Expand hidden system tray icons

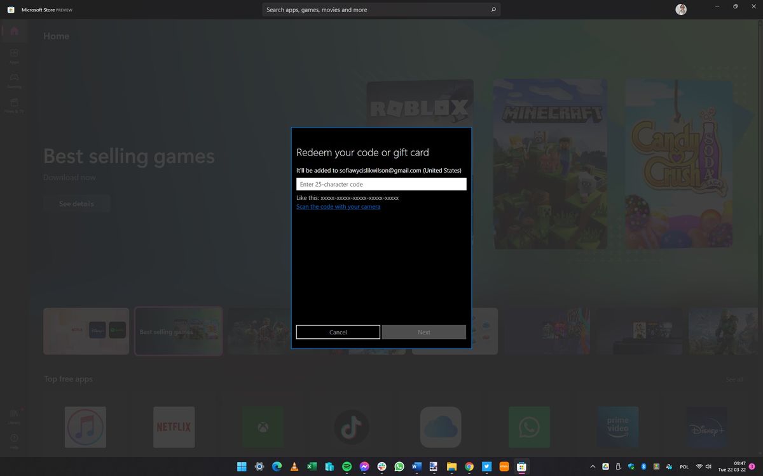tap(593, 466)
